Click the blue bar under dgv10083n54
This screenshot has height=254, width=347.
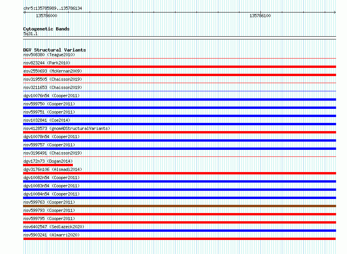[179, 190]
